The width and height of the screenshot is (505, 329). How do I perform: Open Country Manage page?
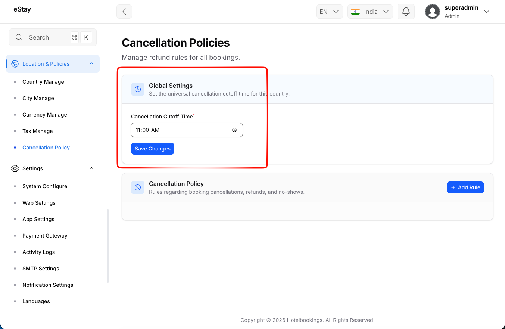coord(43,82)
